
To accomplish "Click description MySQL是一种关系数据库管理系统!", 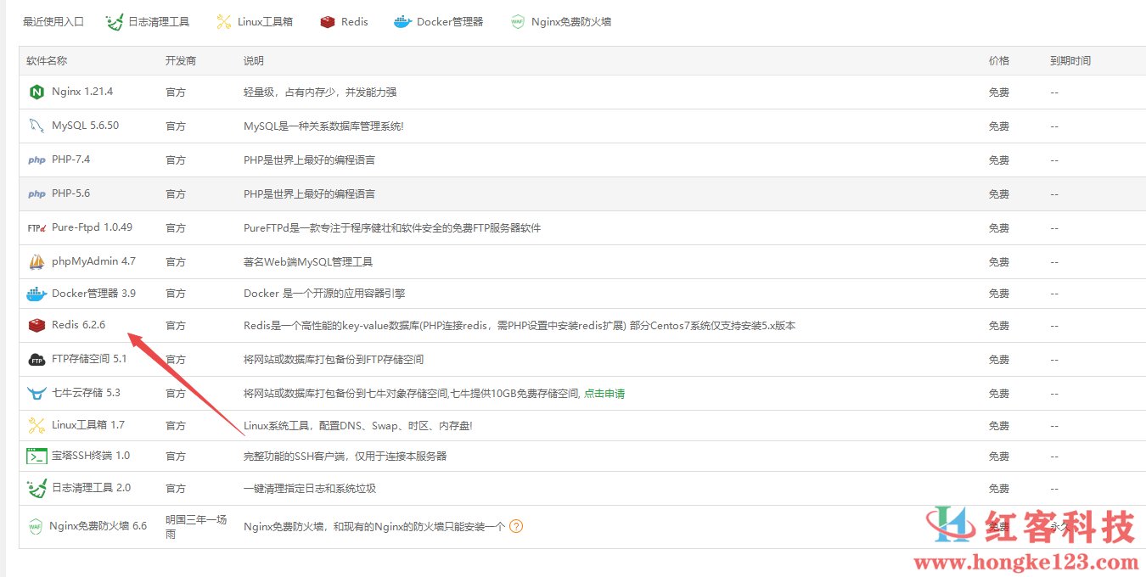I will (323, 126).
